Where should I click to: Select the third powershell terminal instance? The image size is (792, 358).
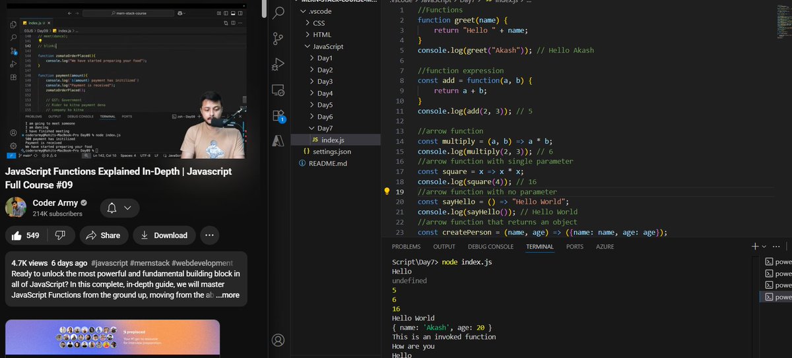click(777, 285)
